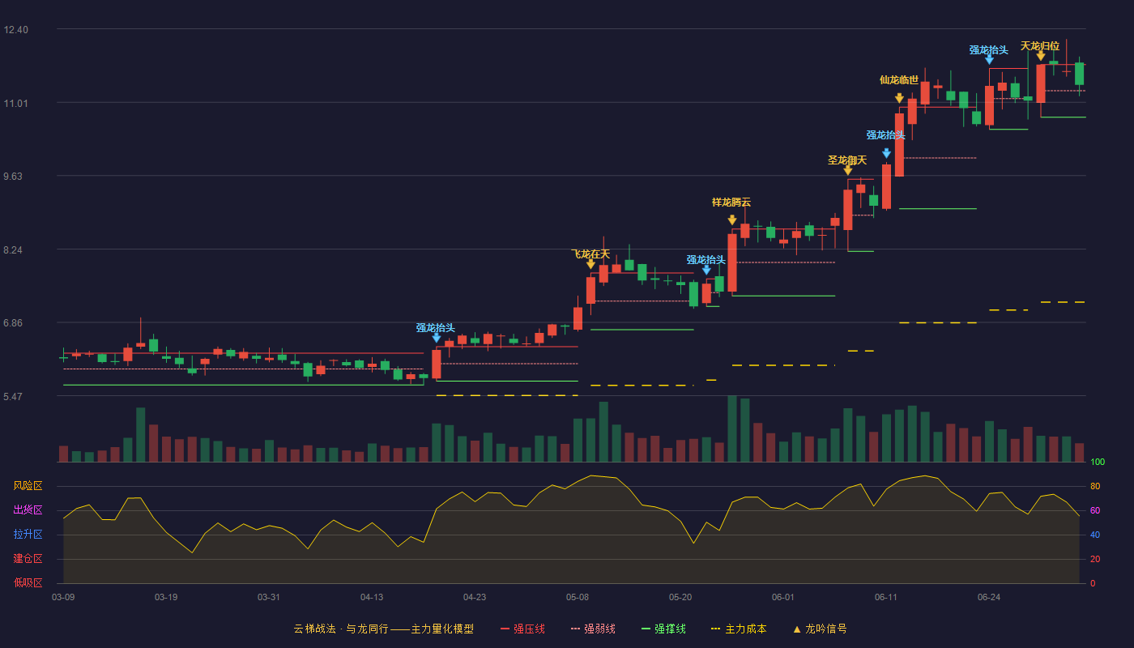Toggle the 主力成本 legend item
Viewport: 1134px width, 648px height.
(x=739, y=629)
